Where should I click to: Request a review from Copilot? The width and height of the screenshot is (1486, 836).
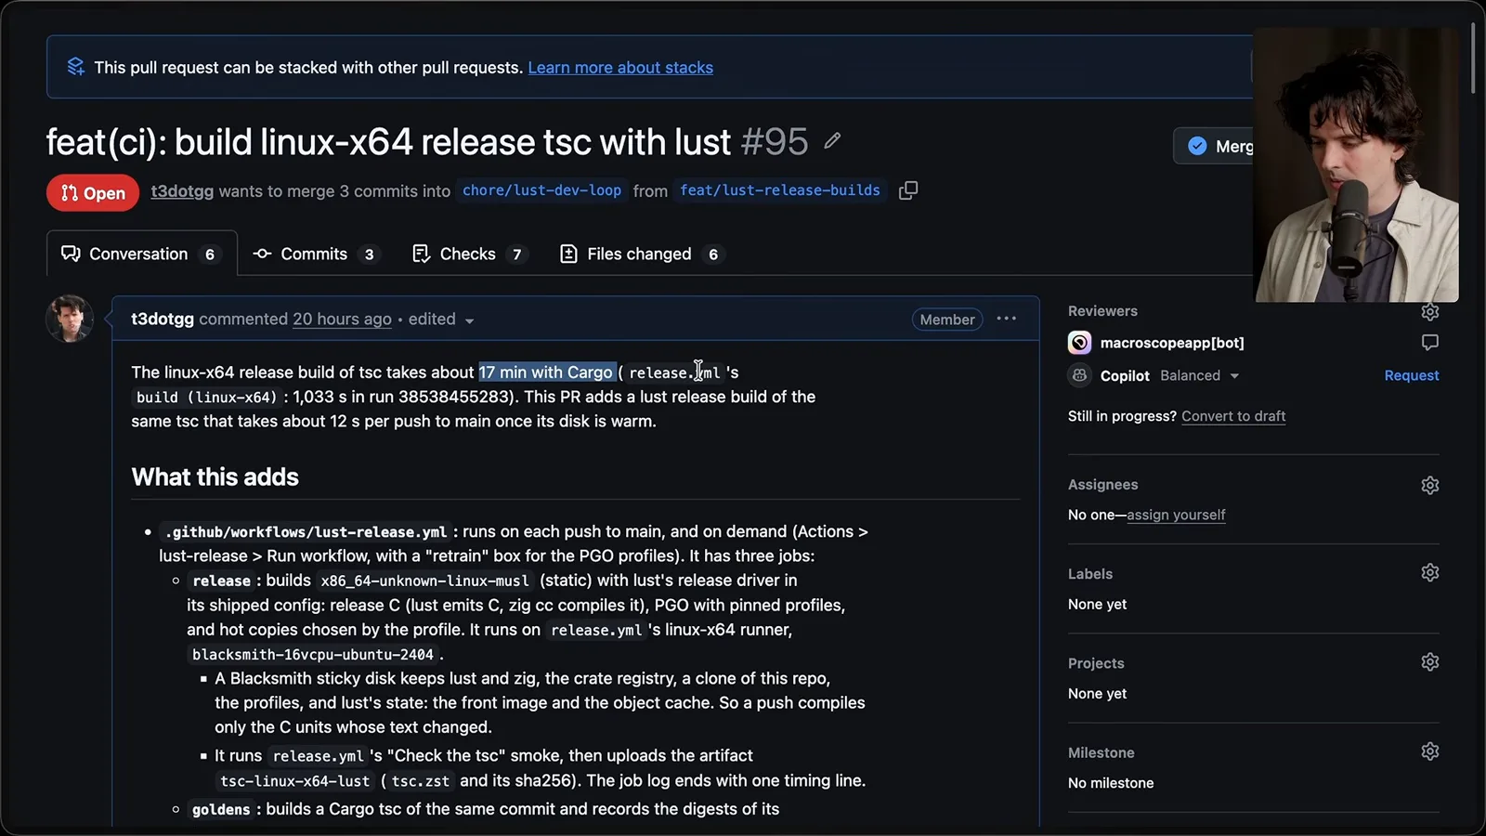[x=1412, y=375]
